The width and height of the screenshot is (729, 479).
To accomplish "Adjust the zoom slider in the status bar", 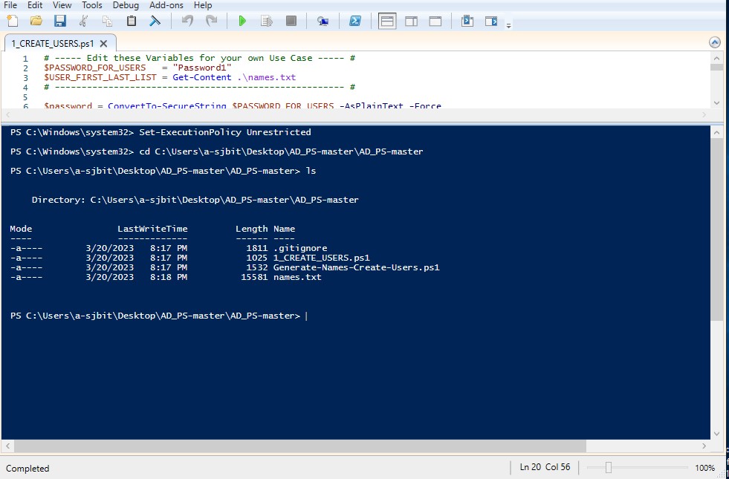I will coord(608,467).
